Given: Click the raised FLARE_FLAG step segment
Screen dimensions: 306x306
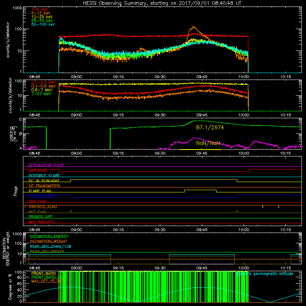Looking at the screenshot, I should 200,190.
